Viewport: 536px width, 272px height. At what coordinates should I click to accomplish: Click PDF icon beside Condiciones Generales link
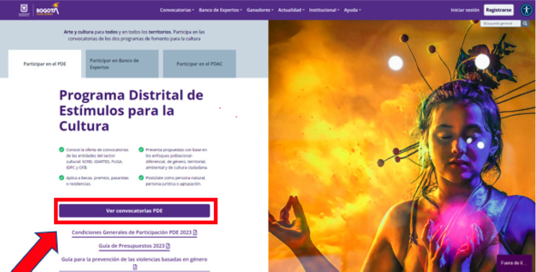point(195,232)
